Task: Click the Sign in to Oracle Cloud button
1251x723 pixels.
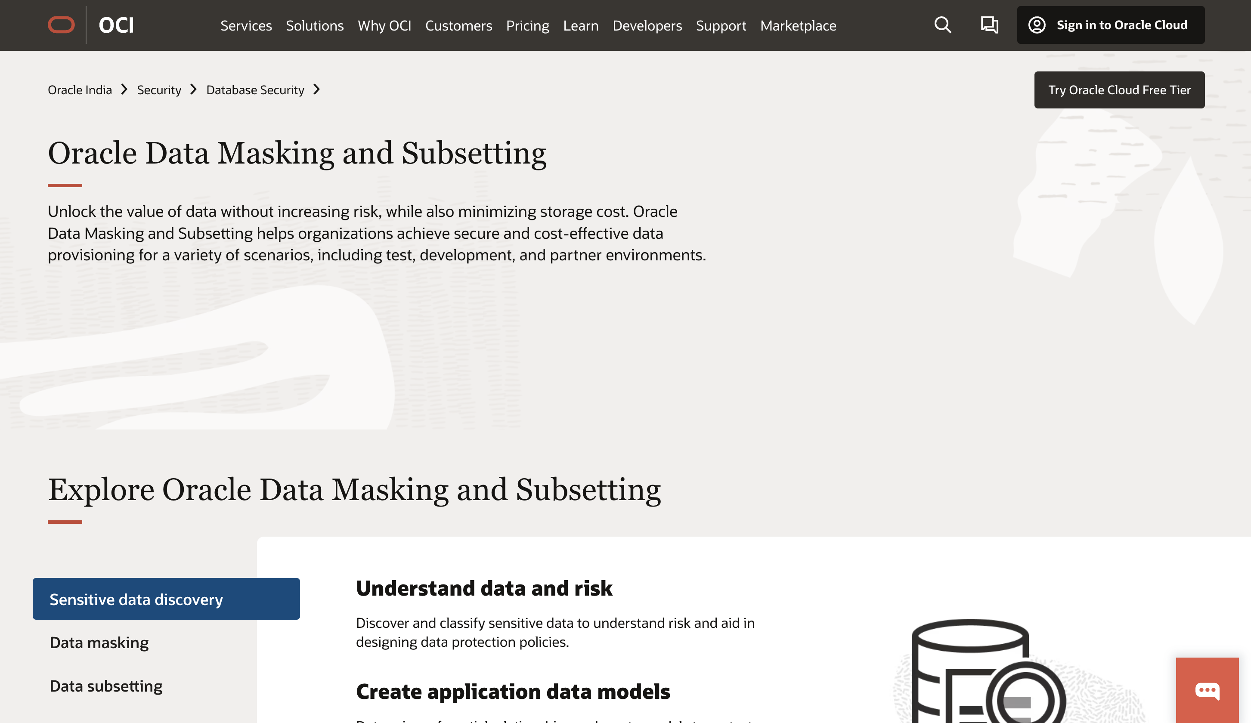Action: pos(1111,24)
